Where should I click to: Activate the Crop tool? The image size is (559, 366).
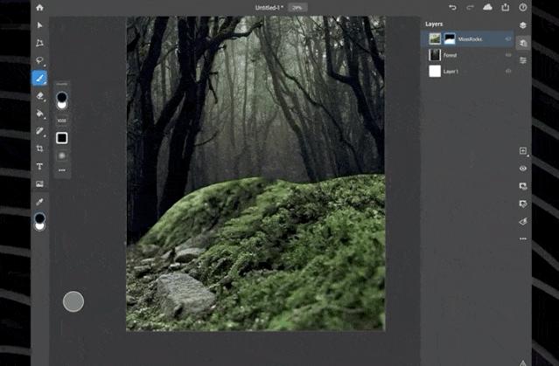pyautogui.click(x=39, y=148)
